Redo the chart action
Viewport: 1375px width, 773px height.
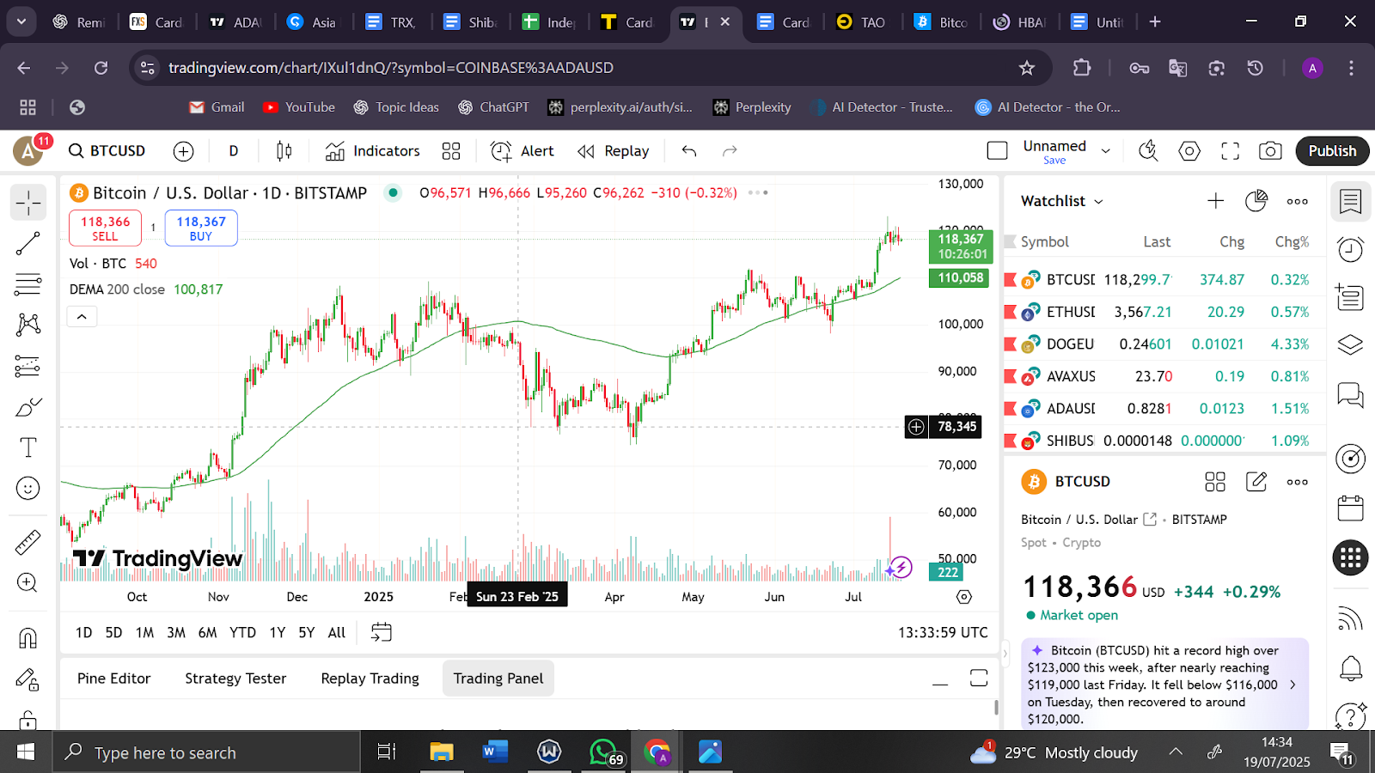click(x=730, y=151)
